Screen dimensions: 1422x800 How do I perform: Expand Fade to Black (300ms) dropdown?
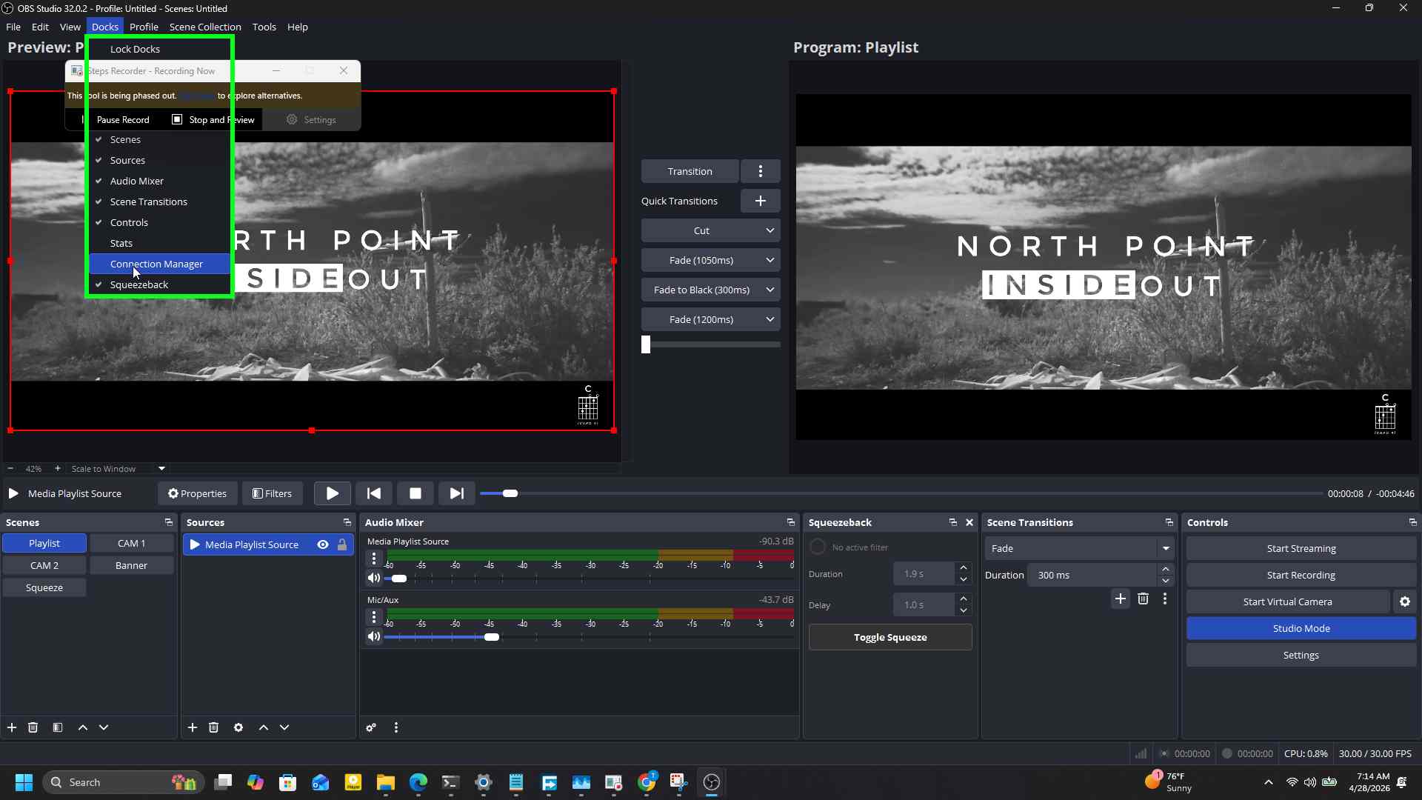click(770, 290)
